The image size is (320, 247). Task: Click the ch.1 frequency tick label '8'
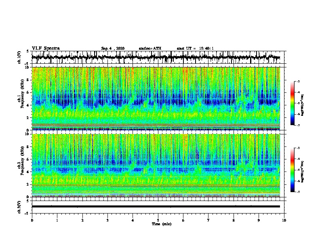[x=28, y=80]
